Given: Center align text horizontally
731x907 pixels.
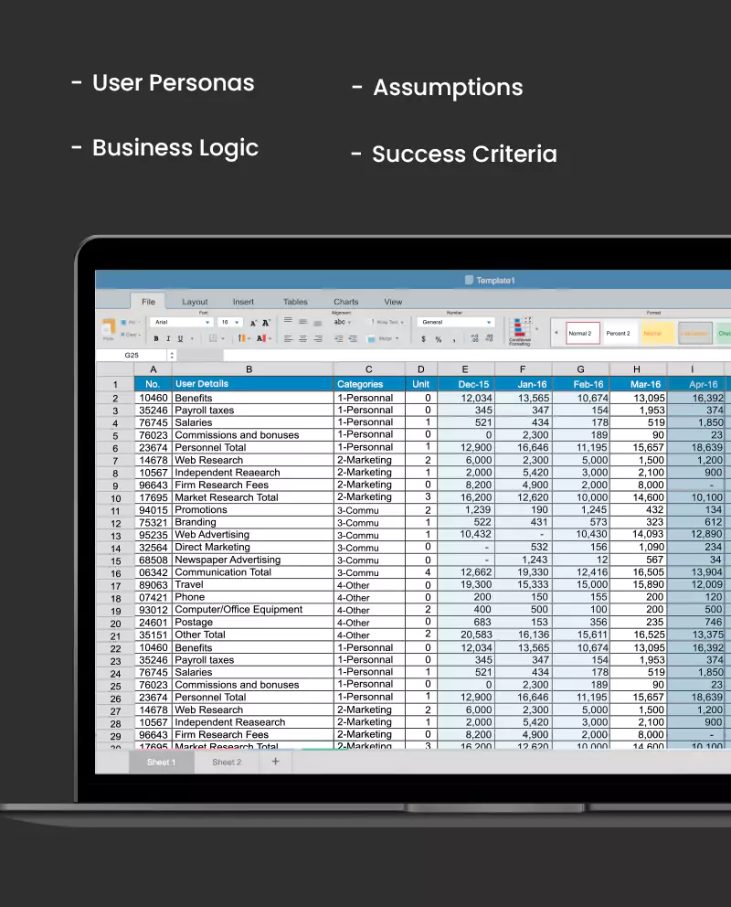Looking at the screenshot, I should click(x=302, y=339).
